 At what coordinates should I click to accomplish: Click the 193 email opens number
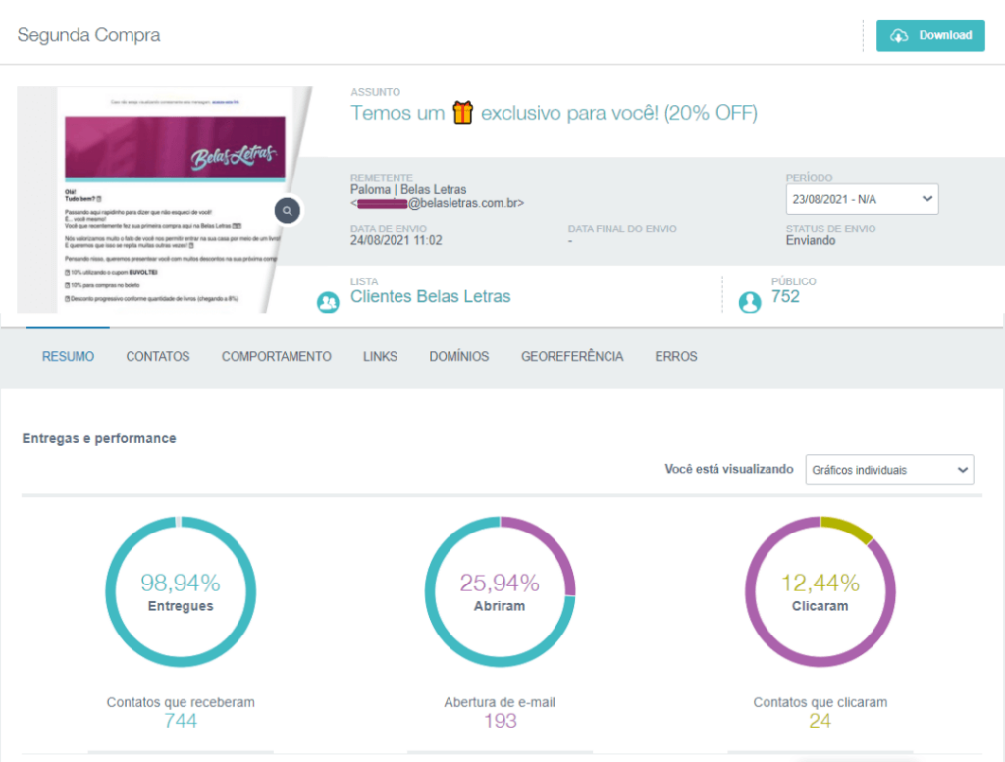[x=500, y=721]
